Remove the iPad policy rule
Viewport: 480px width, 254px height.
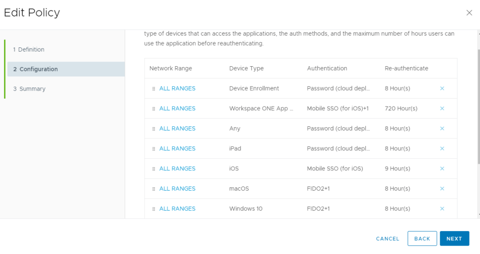442,148
